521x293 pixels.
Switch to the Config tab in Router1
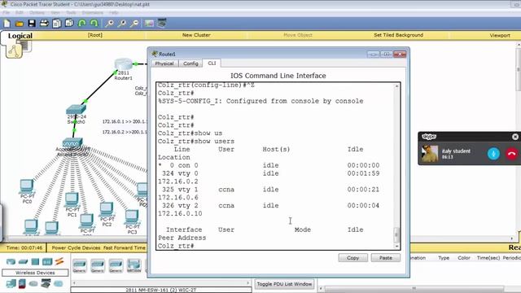[x=190, y=63]
